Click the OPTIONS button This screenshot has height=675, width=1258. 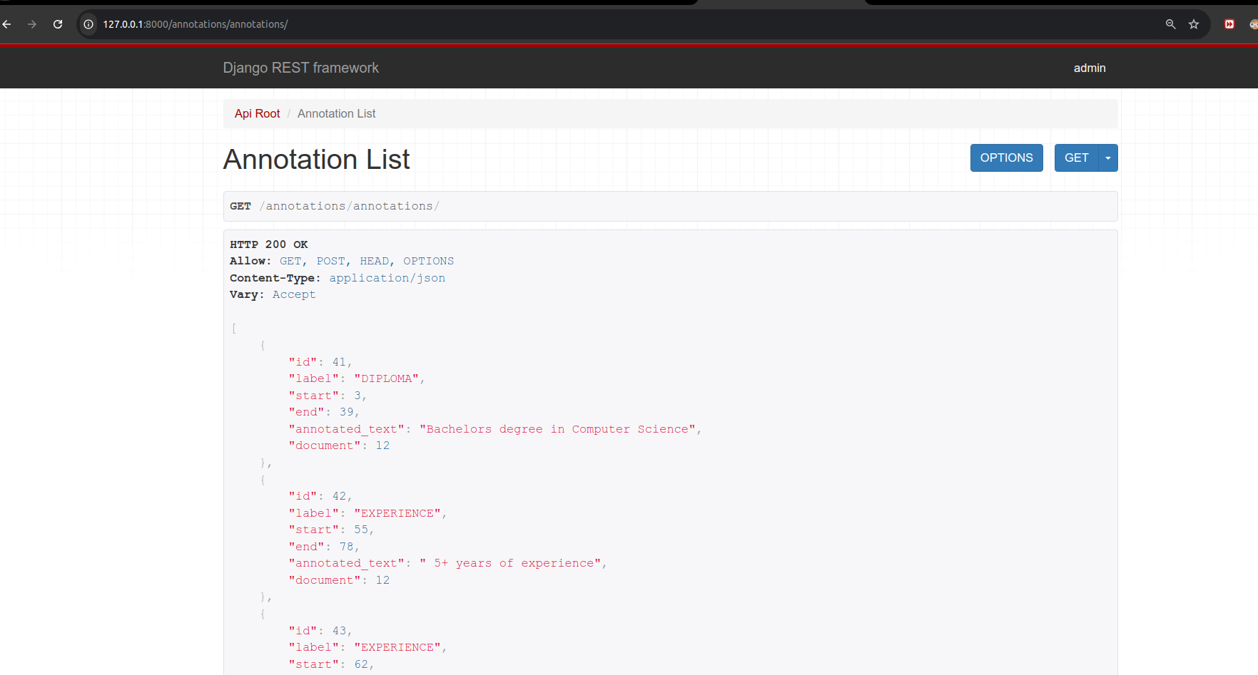click(1006, 158)
